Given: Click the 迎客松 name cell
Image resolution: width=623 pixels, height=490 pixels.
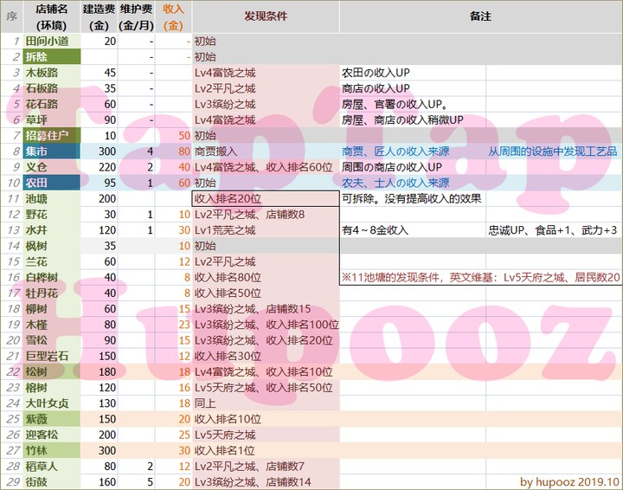Looking at the screenshot, I should click(x=52, y=435).
